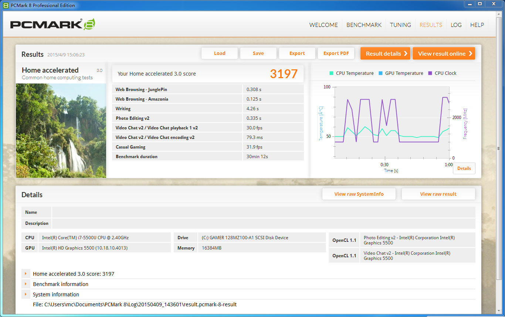This screenshot has width=505, height=317.
Task: Click the Name input field
Action: point(264,212)
